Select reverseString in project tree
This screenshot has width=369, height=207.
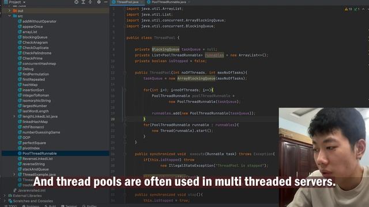point(33,164)
